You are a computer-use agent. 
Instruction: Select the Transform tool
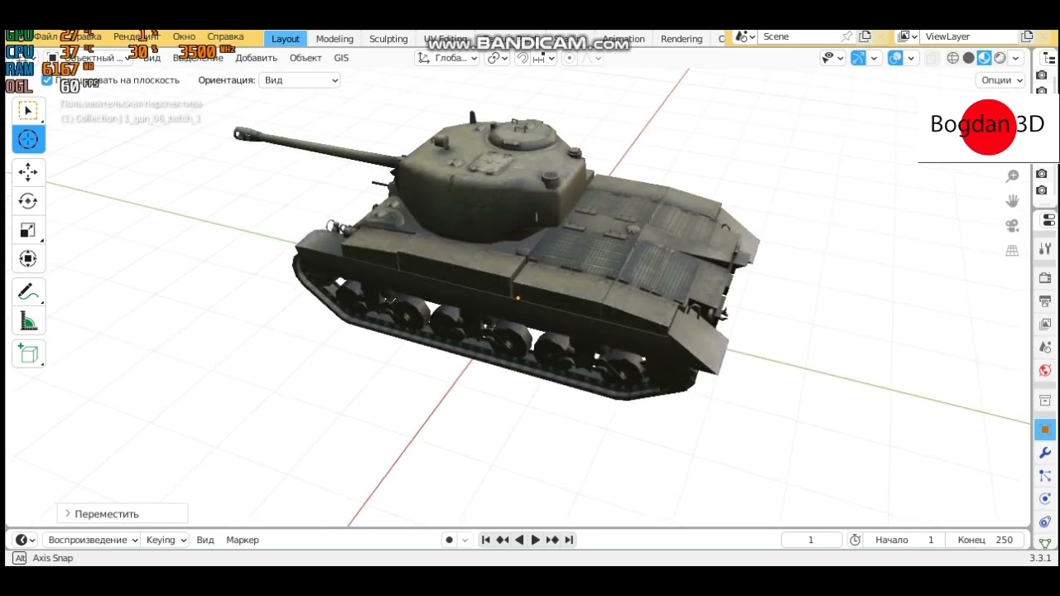[28, 259]
